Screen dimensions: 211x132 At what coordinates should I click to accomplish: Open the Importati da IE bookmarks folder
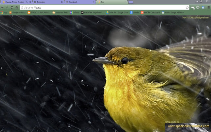(60, 13)
